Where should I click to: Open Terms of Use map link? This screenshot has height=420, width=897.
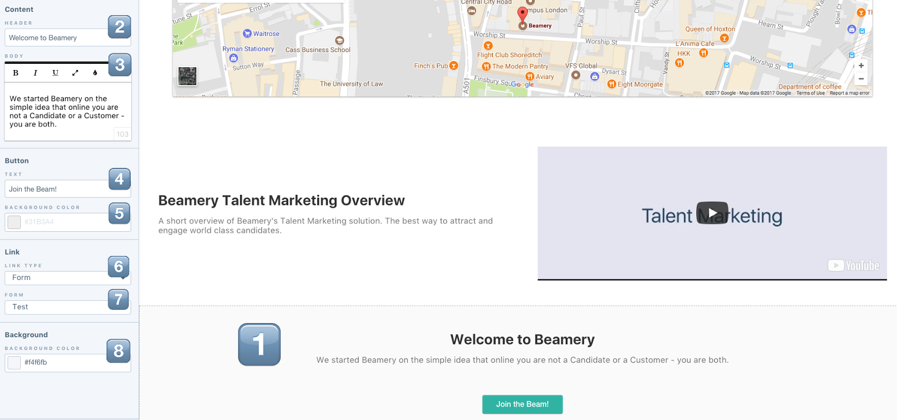(x=811, y=93)
